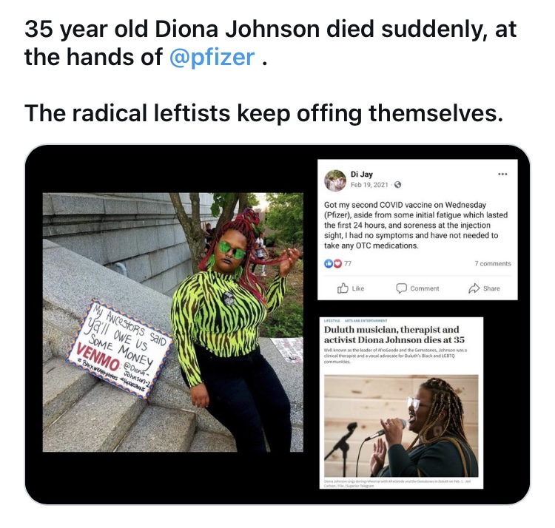Click the Comment button label
Viewport: 555px width, 528px height.
click(x=425, y=288)
